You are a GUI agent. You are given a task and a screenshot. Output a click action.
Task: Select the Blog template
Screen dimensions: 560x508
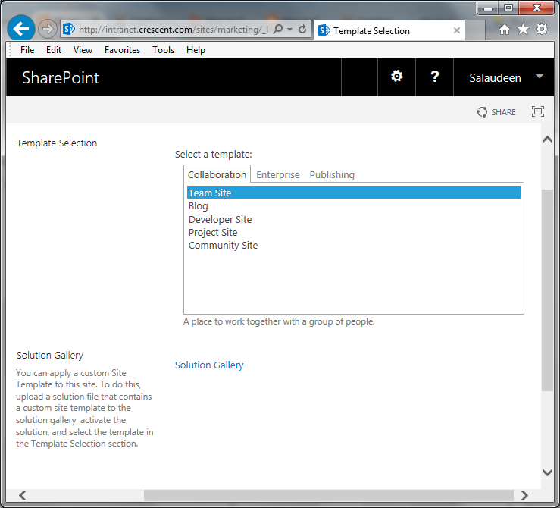click(354, 206)
